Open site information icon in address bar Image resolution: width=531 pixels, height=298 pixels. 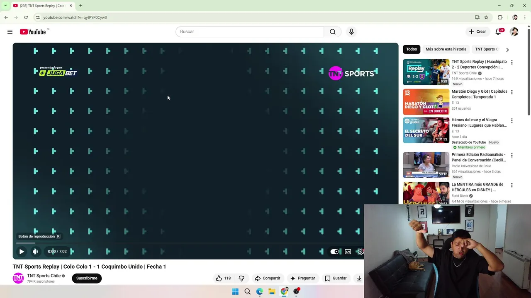pyautogui.click(x=38, y=17)
